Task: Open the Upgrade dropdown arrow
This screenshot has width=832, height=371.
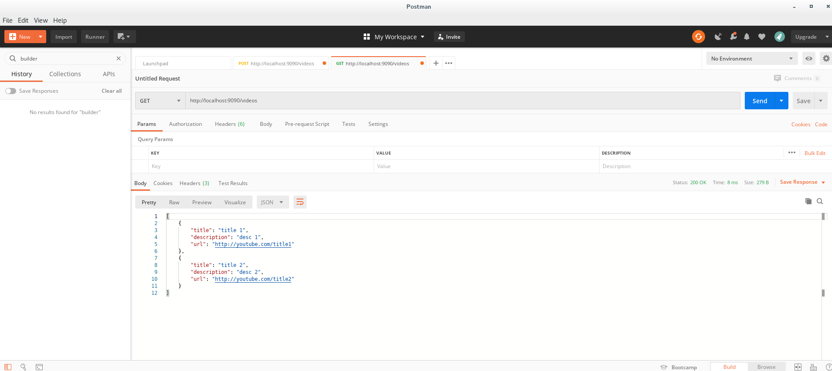Action: tap(827, 37)
